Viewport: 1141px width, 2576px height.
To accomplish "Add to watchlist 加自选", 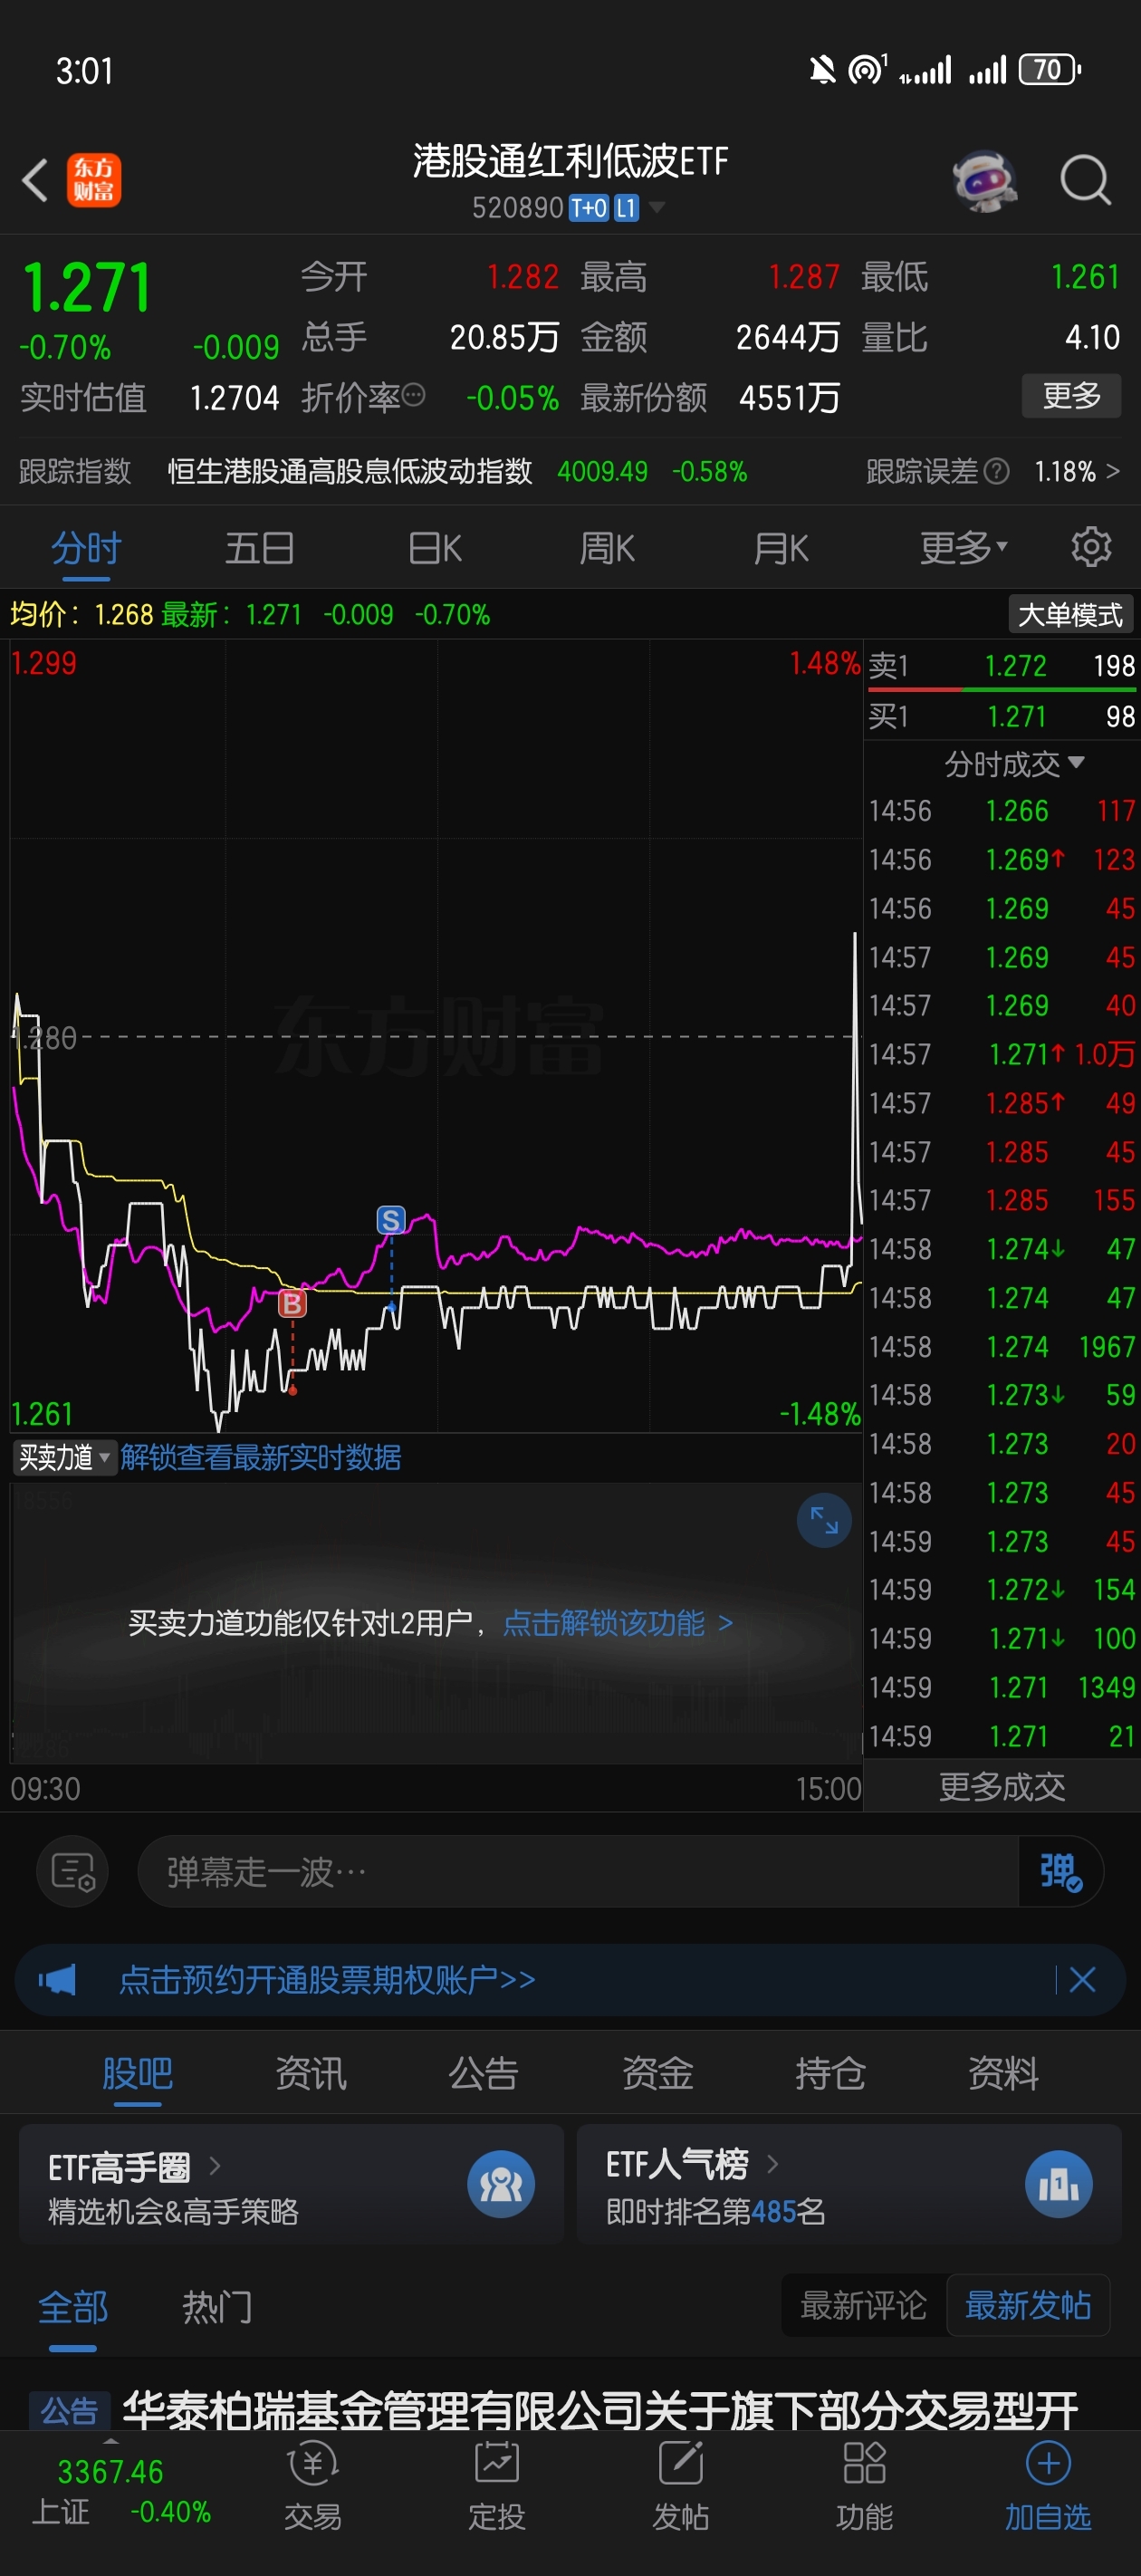I will click(x=1048, y=2486).
